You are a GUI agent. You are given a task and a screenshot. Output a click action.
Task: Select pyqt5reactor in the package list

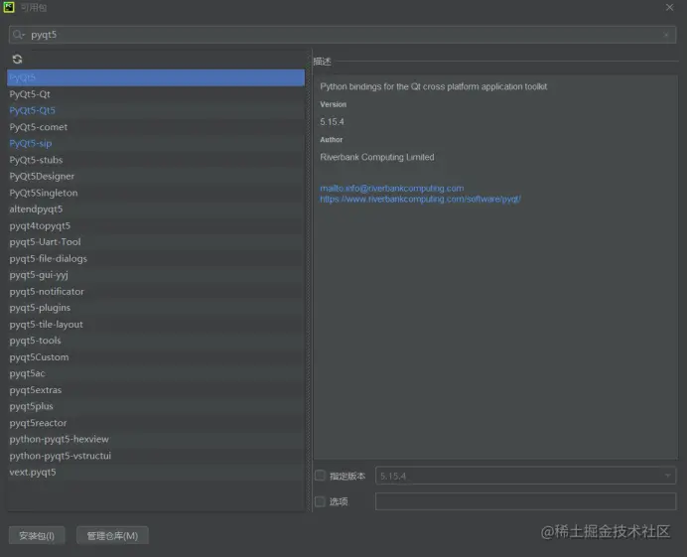[156, 423]
